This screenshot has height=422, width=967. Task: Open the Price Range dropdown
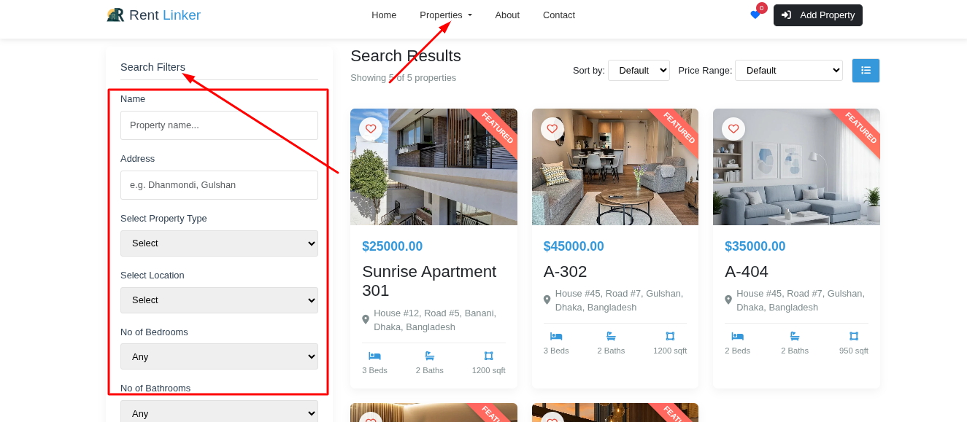[x=788, y=71]
